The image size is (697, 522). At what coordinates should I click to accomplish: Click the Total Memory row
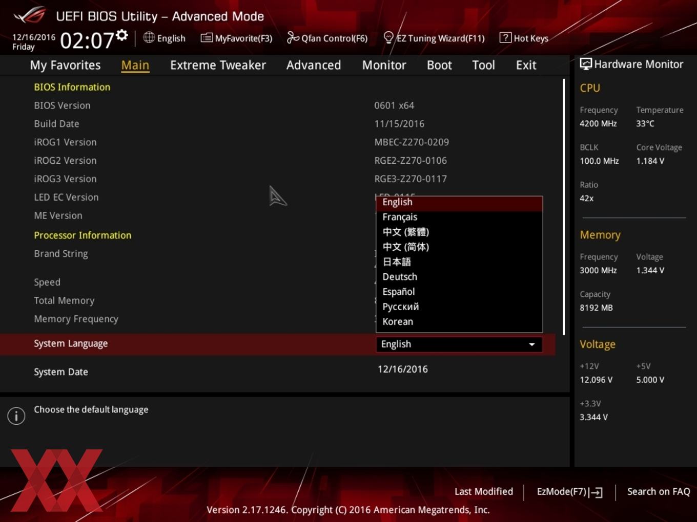(x=278, y=301)
